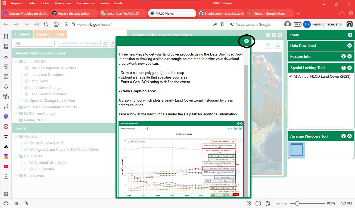355x208 pixels.
Task: Collapse the All Annual NLCD map window
Action: click(268, 35)
